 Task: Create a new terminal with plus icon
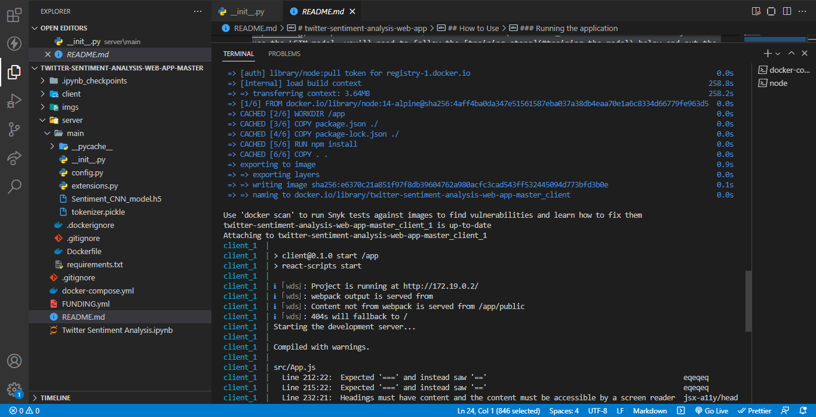pyautogui.click(x=768, y=54)
